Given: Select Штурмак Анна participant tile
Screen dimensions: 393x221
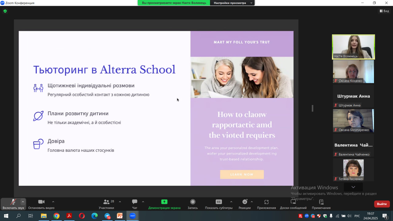Looking at the screenshot, I should 353,96.
